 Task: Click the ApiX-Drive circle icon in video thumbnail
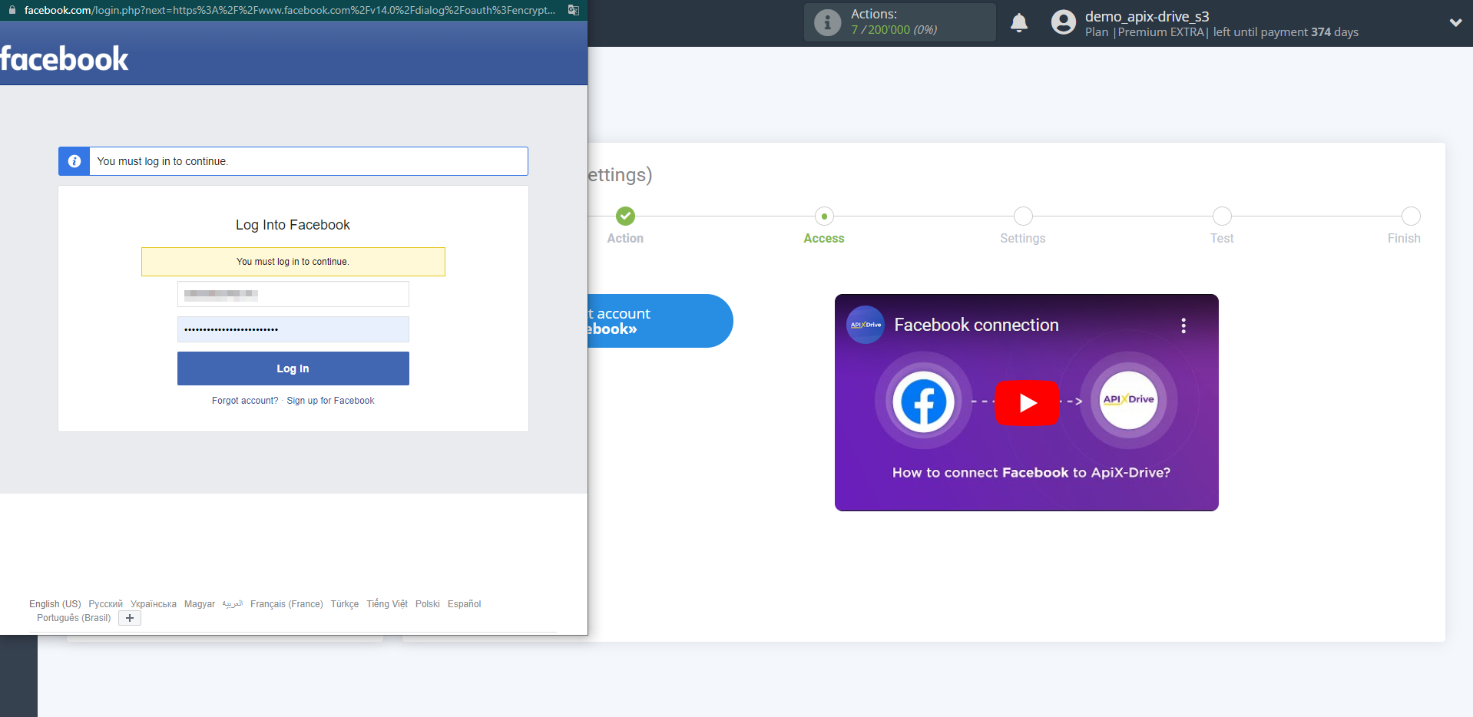[1128, 400]
